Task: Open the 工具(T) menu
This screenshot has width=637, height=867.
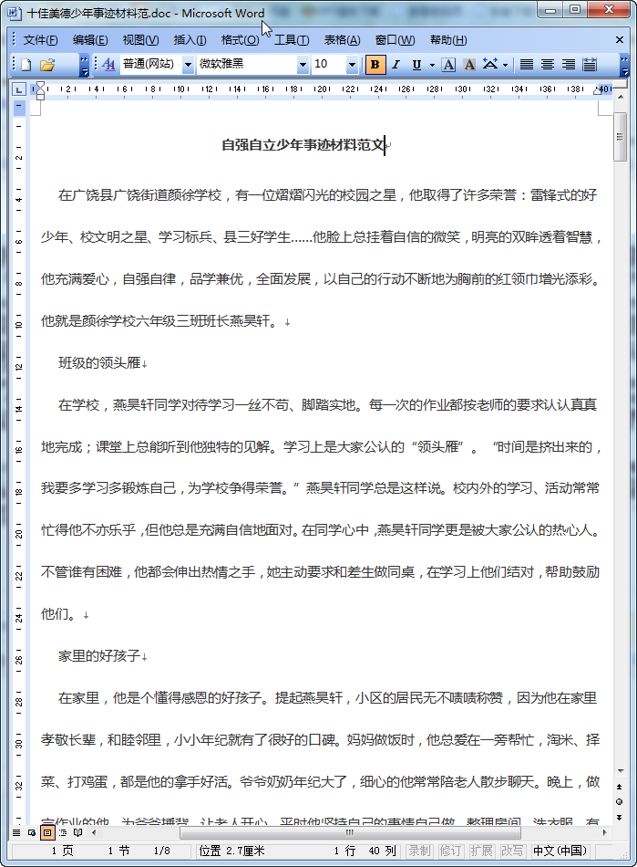Action: (292, 40)
